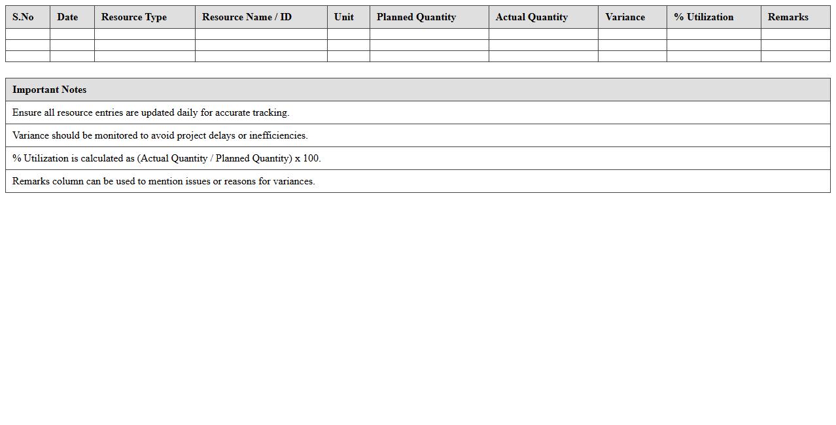
Task: Click the Actual Quantity header
Action: 531,17
